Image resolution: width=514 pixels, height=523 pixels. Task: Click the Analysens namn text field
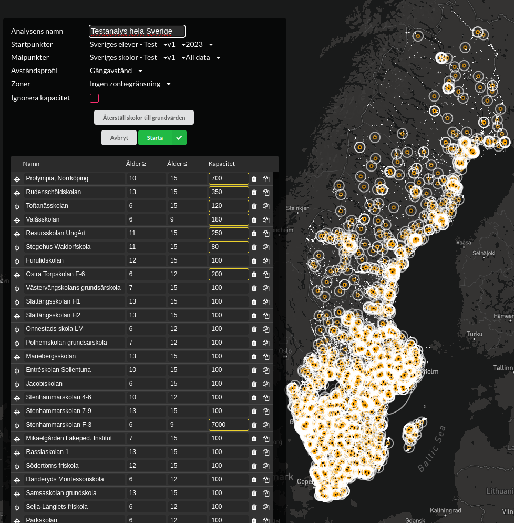coord(137,32)
